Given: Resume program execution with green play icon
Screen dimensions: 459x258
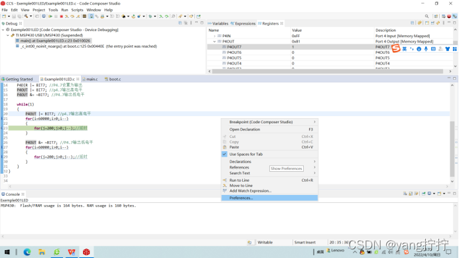Looking at the screenshot, I should coord(50,17).
